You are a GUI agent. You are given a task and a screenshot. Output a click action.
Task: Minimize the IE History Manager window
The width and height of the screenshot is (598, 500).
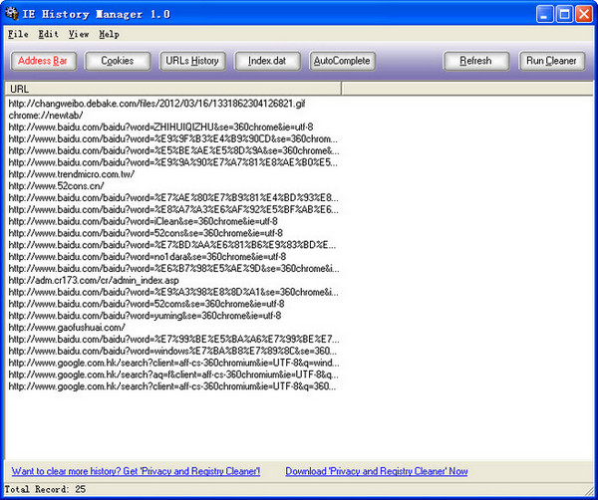click(544, 14)
